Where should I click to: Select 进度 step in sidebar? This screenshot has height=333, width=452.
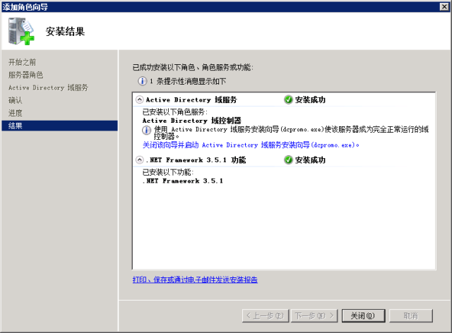(16, 113)
